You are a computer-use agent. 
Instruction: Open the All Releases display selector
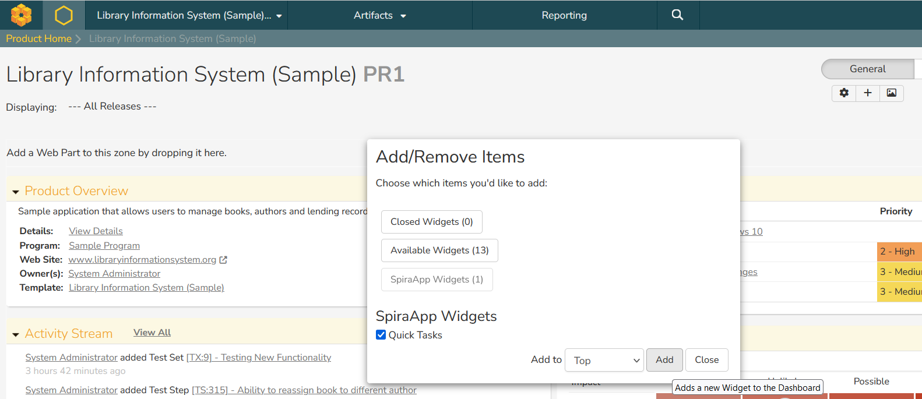pyautogui.click(x=112, y=106)
